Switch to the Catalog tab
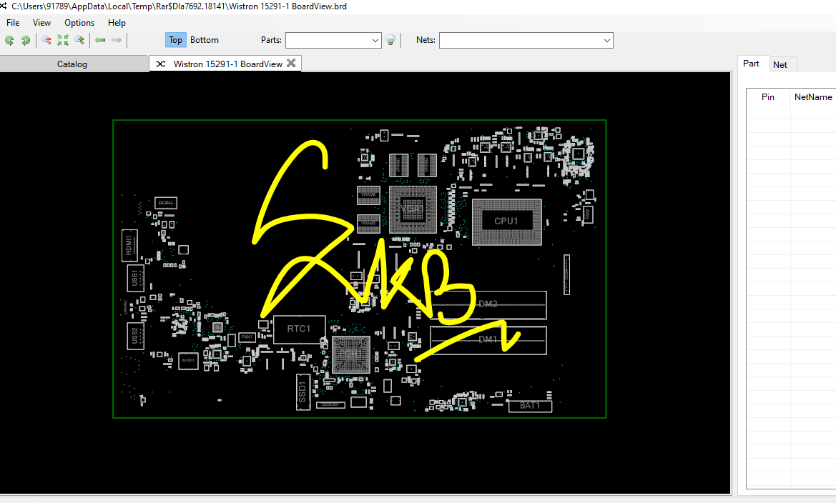836x503 pixels. 72,64
